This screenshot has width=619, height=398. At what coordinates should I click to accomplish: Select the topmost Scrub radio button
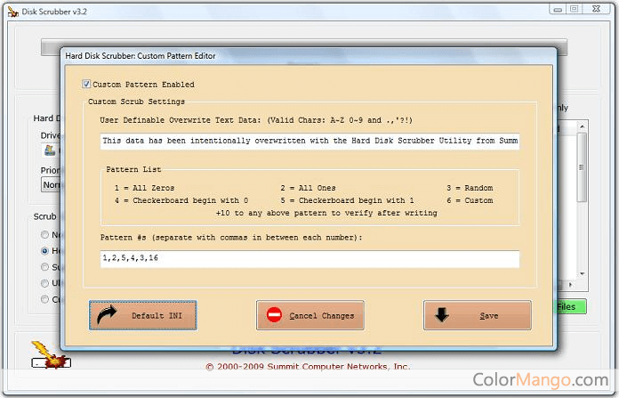[x=45, y=235]
